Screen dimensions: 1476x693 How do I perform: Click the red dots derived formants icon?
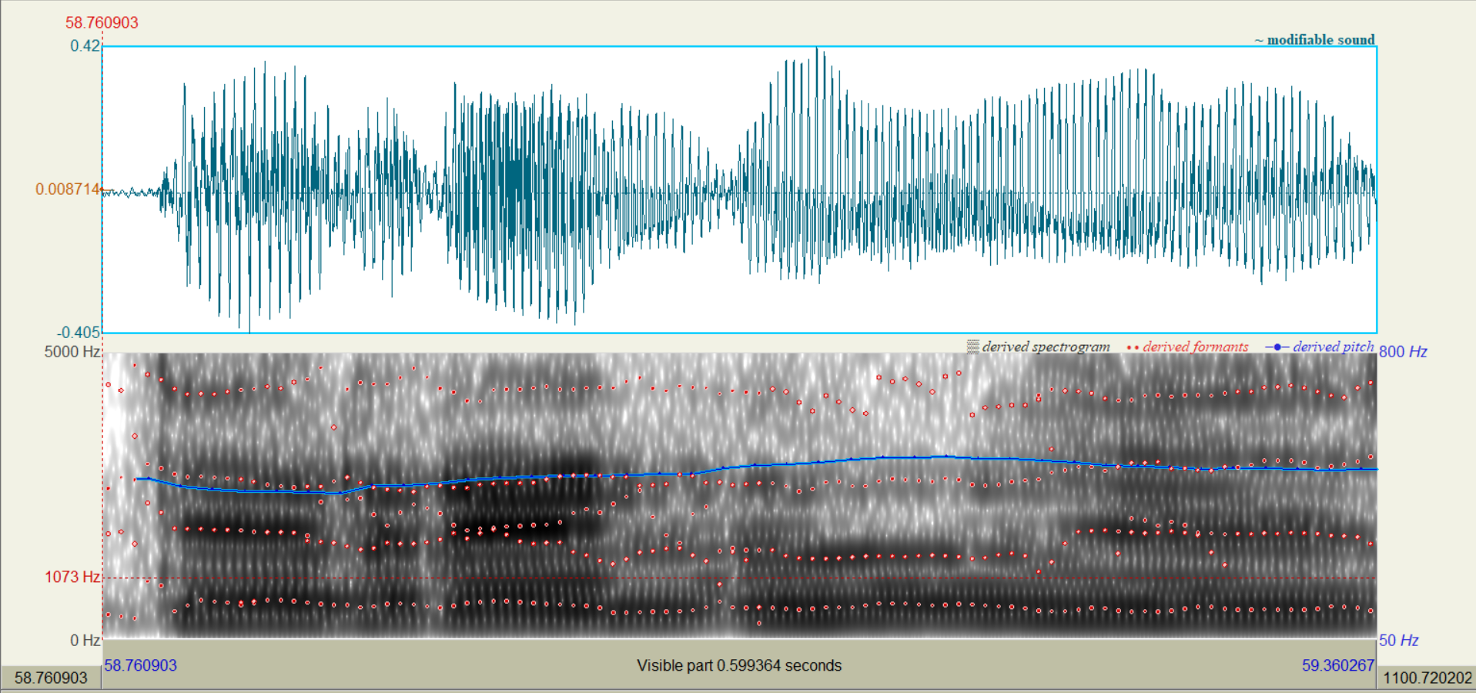click(x=1133, y=347)
